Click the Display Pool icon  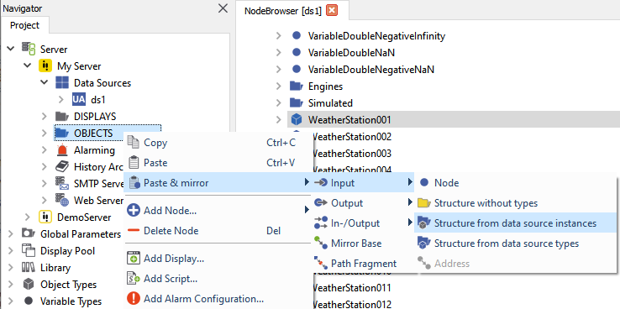tap(29, 250)
